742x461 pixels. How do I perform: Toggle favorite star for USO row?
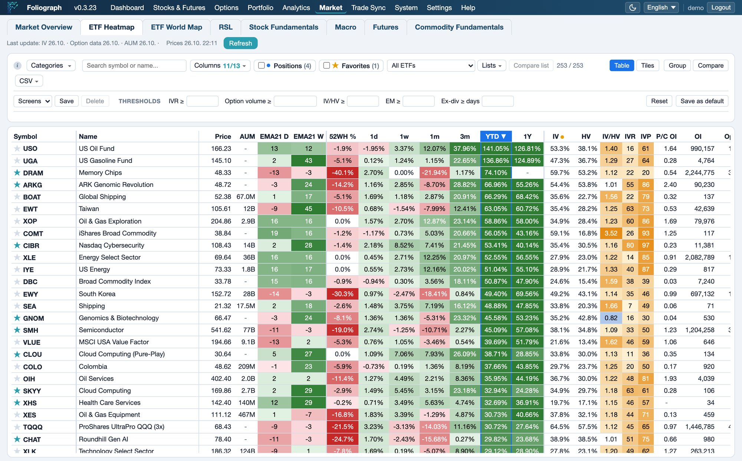tap(17, 148)
